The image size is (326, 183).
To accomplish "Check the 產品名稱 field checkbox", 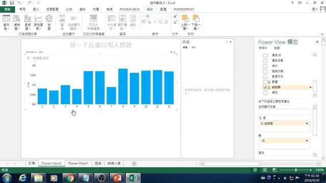I will [x=265, y=60].
